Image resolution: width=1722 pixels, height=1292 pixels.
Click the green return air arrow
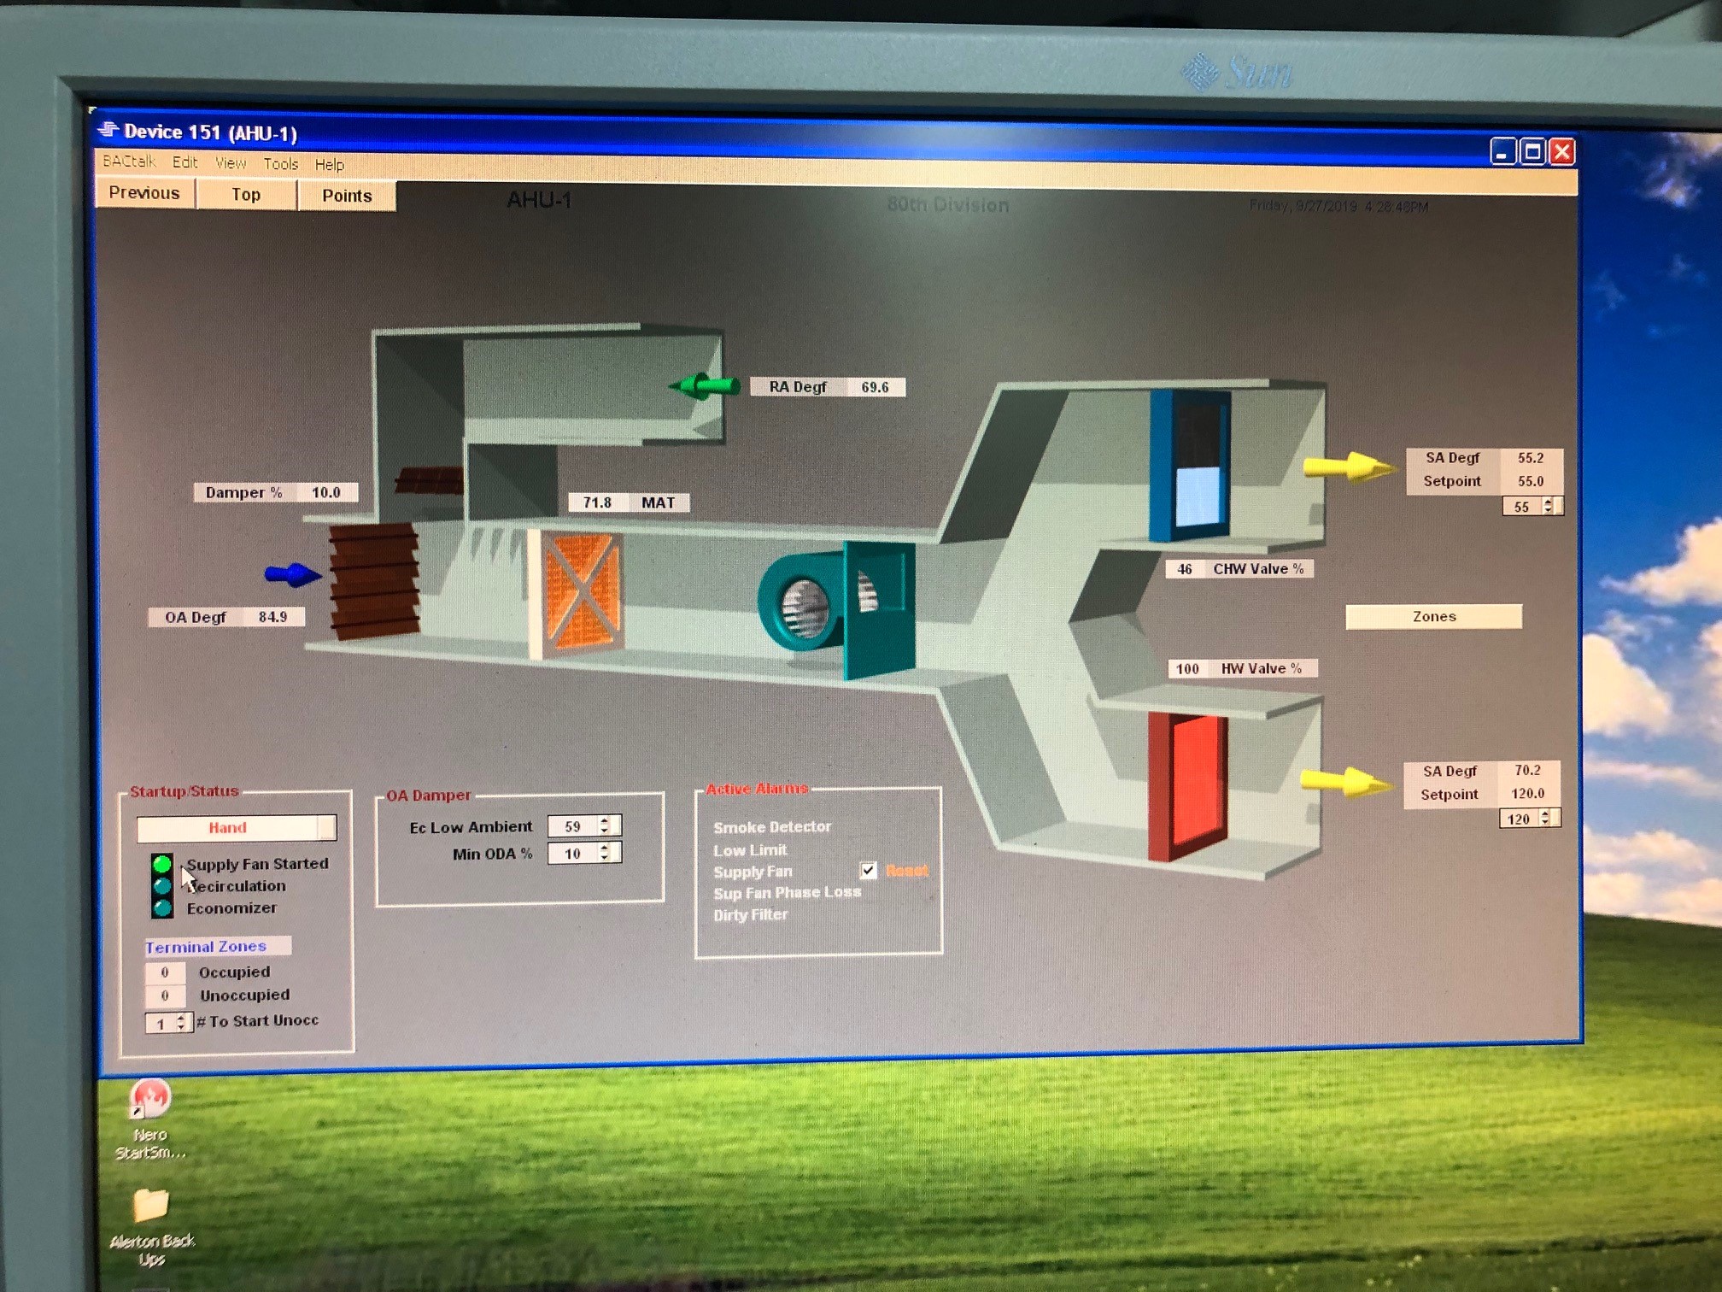click(x=705, y=386)
